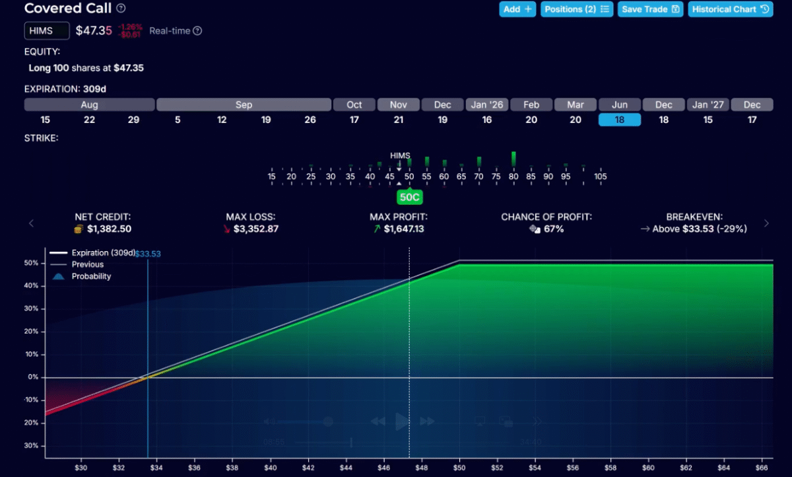Select the Sep expiration month tab
The height and width of the screenshot is (477, 792).
tap(244, 105)
